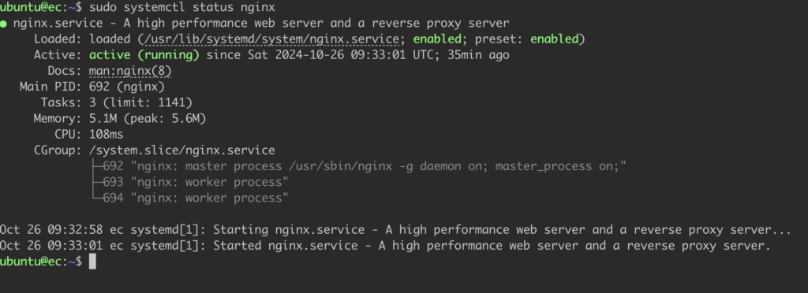Click the green 'active (running)' status text

click(x=144, y=55)
